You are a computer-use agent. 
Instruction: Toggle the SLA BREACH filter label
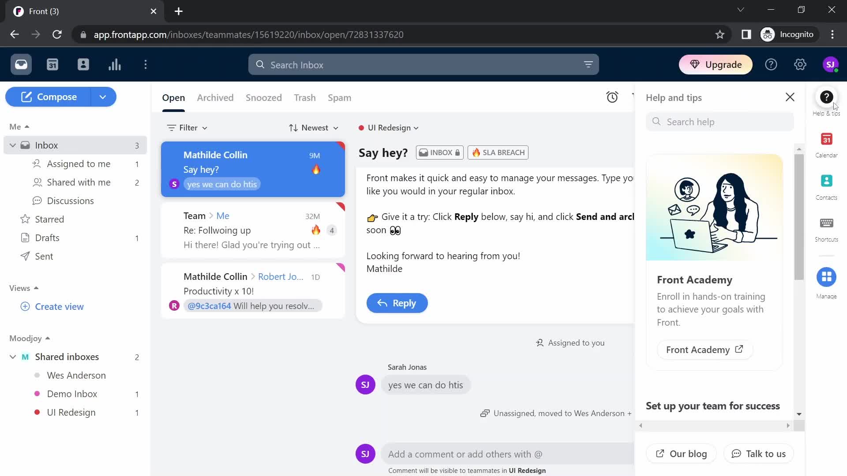point(497,152)
